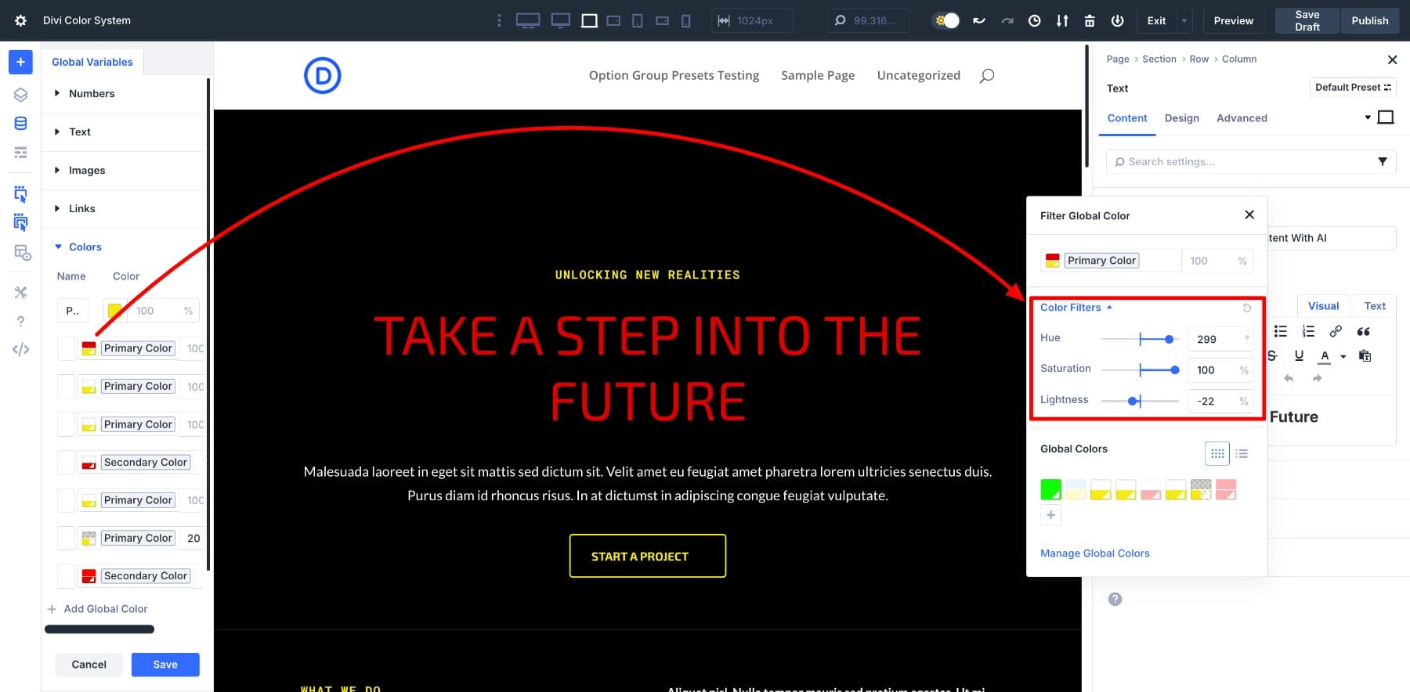Switch to widest desktop view

click(x=528, y=20)
